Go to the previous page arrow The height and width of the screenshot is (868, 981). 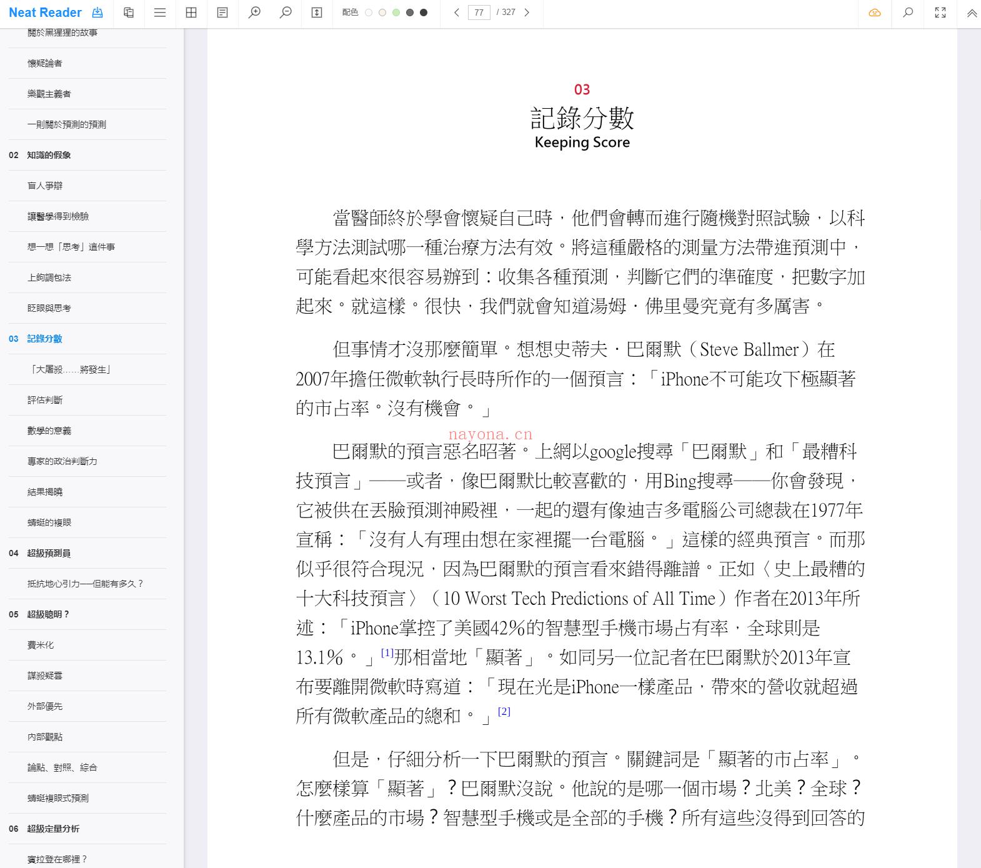pyautogui.click(x=457, y=12)
